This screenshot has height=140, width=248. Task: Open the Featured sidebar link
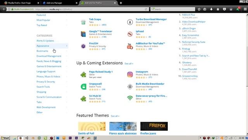41,15
